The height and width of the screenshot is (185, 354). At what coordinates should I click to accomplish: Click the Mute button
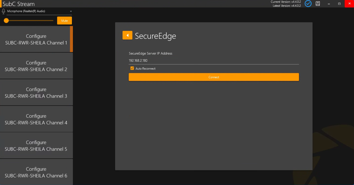(65, 21)
